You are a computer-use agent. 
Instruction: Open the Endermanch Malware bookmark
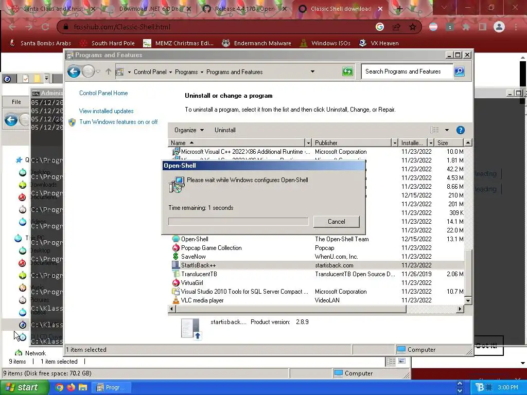coord(256,43)
